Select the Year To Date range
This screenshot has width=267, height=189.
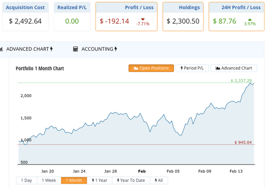tap(132, 180)
